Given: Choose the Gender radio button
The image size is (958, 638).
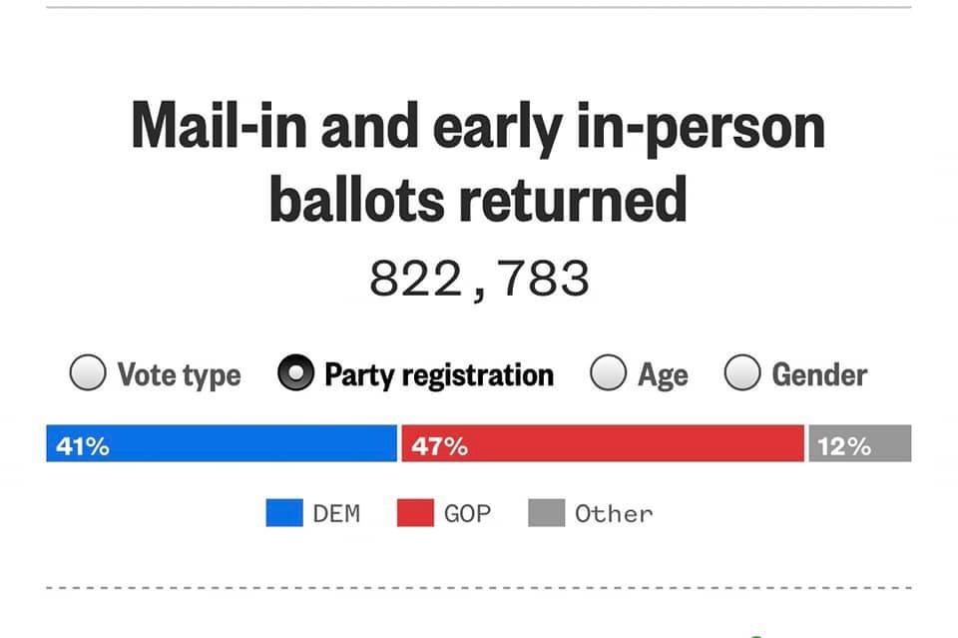Looking at the screenshot, I should (742, 372).
